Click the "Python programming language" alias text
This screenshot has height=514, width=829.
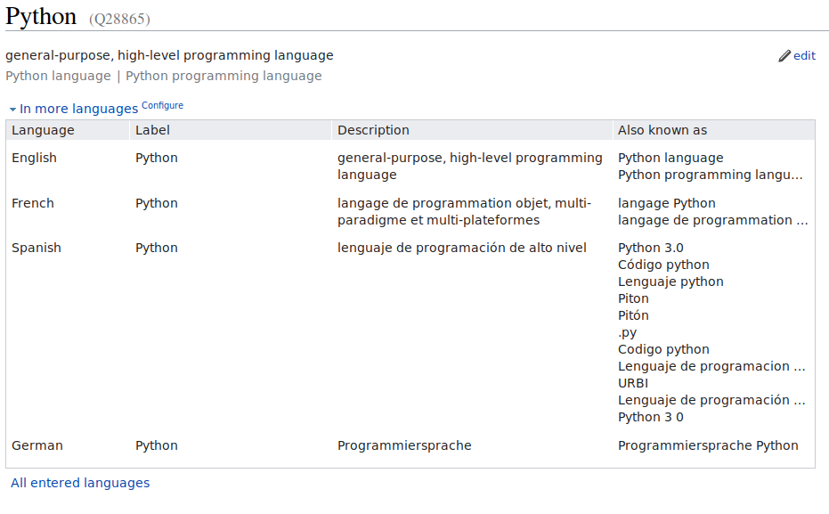click(x=222, y=76)
